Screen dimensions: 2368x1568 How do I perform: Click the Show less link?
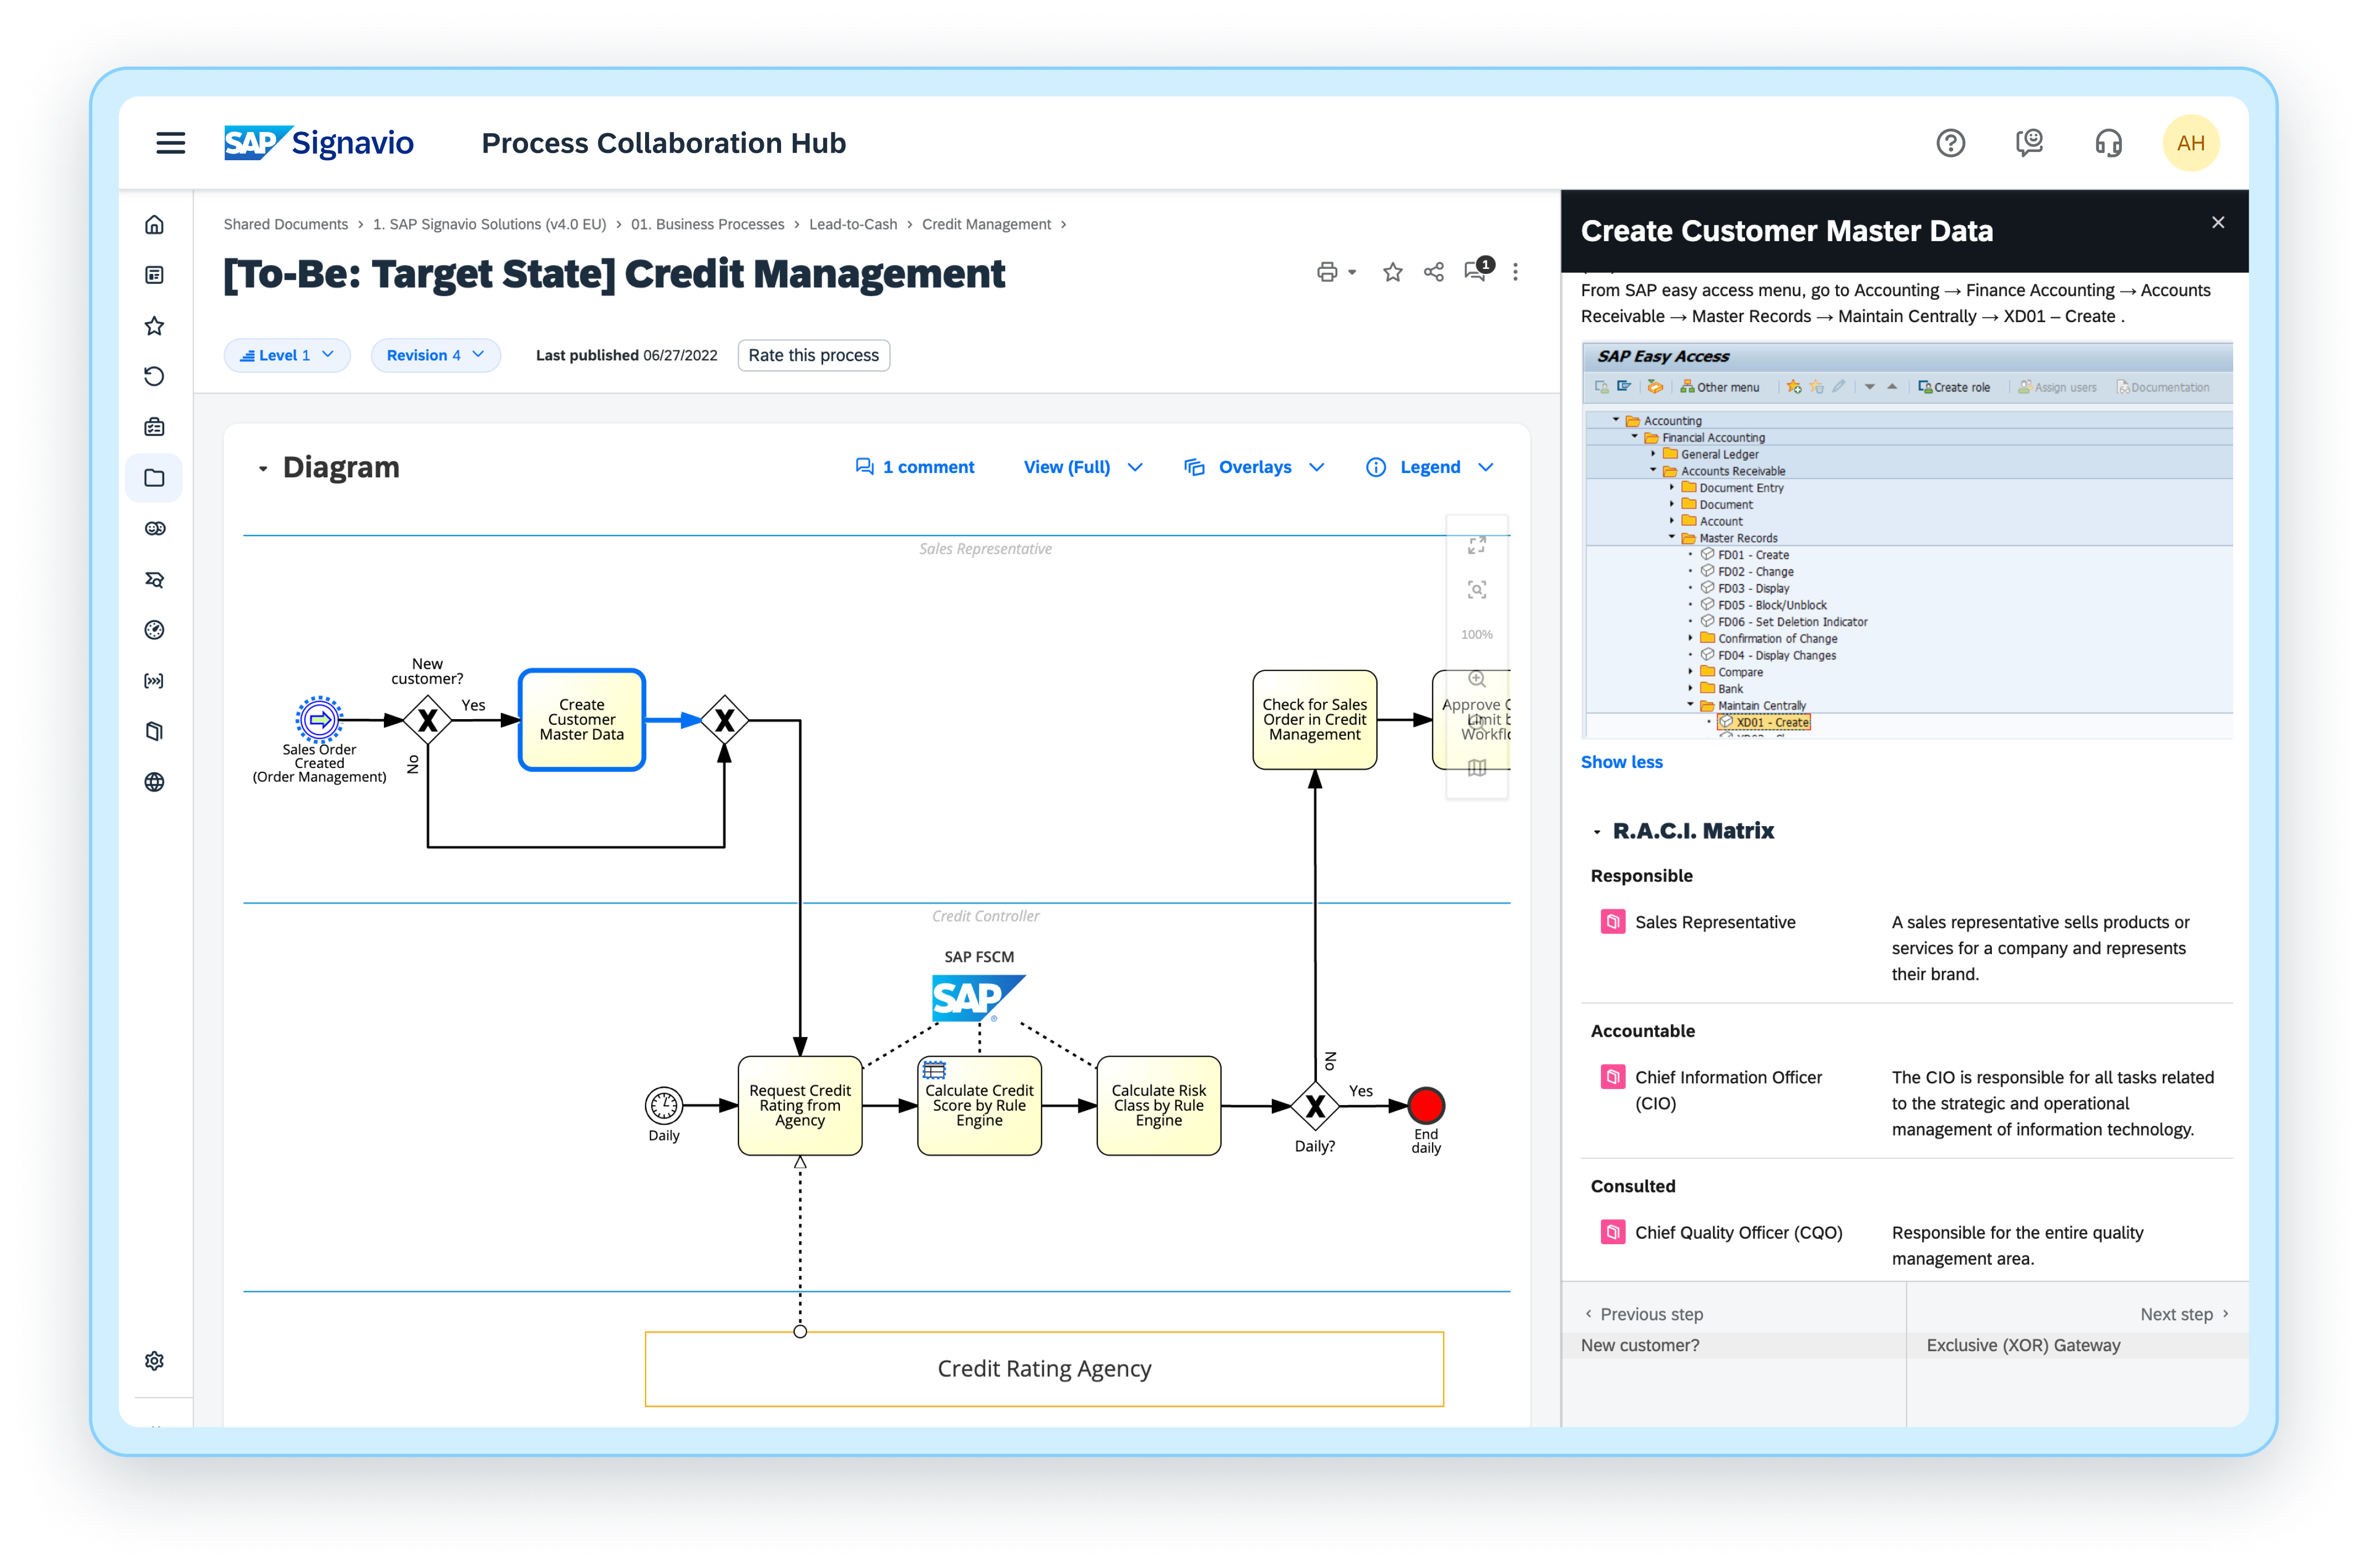point(1622,761)
